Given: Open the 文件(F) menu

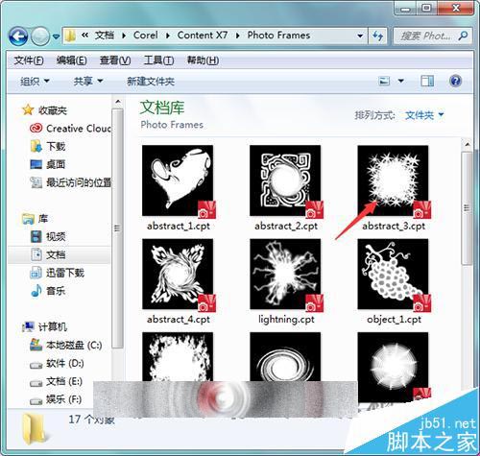Looking at the screenshot, I should (29, 60).
